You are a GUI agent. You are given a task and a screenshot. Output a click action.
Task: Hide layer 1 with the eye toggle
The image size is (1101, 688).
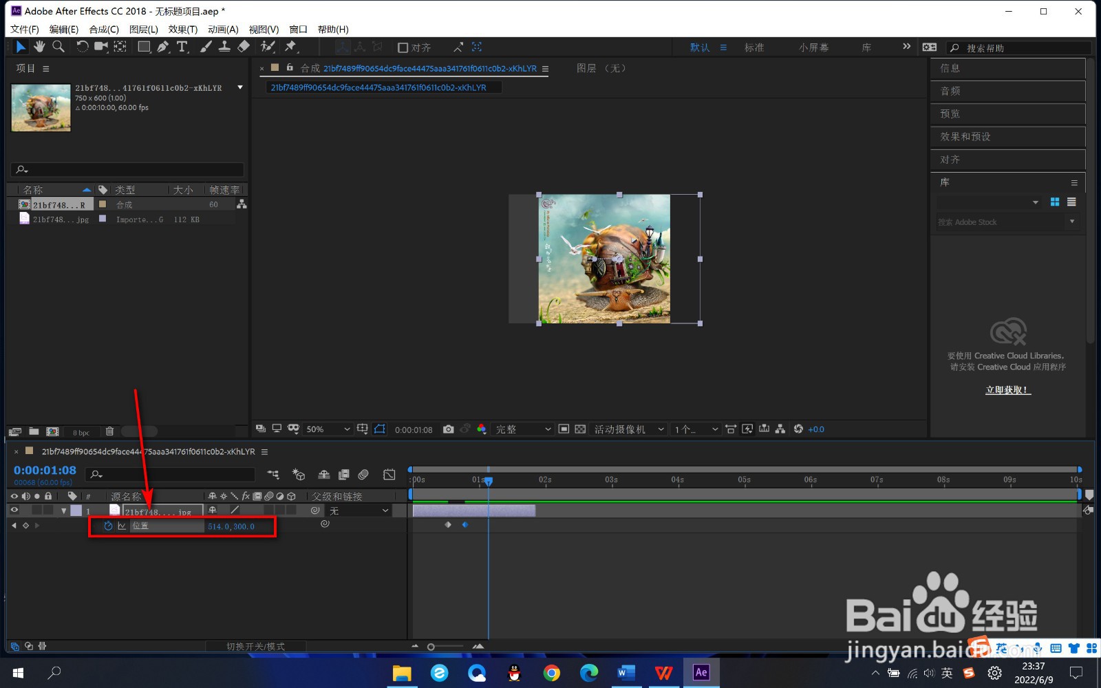click(x=14, y=510)
